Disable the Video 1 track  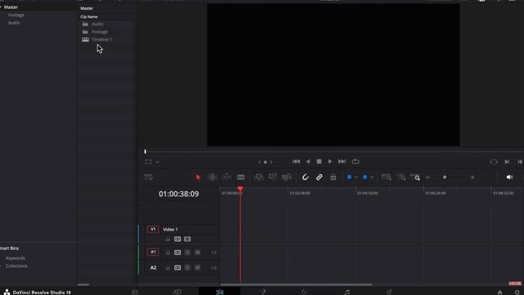click(187, 239)
